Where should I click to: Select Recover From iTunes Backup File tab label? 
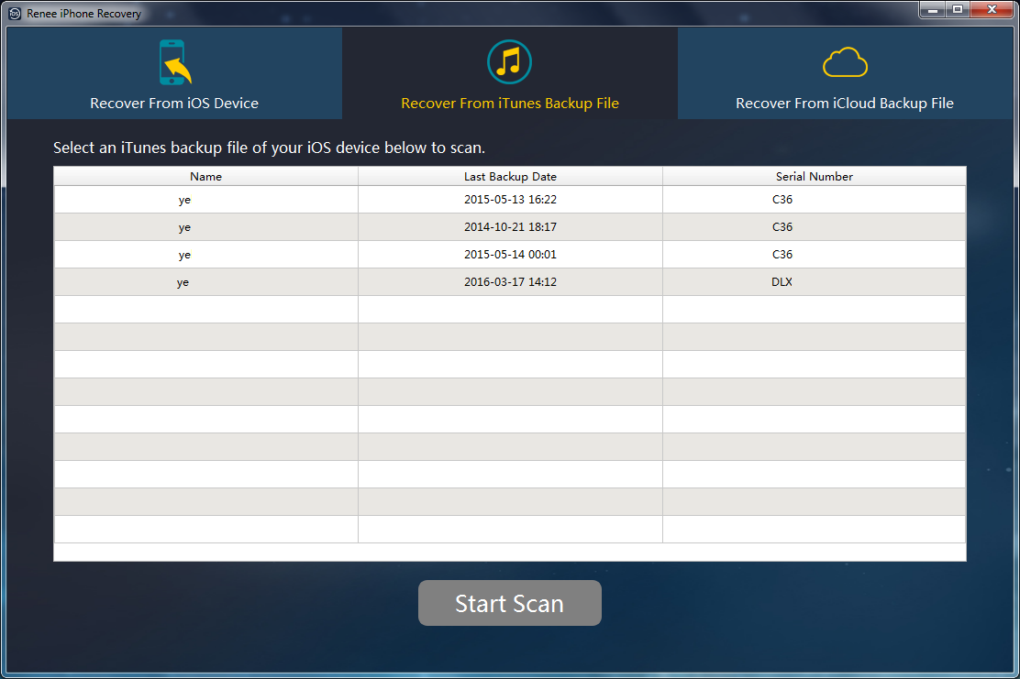coord(510,104)
